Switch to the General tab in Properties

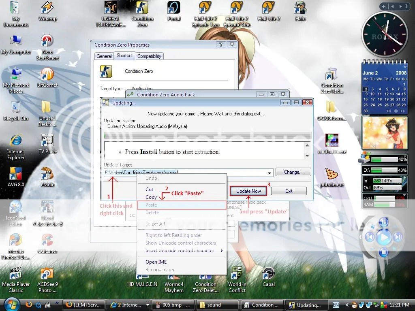point(104,56)
